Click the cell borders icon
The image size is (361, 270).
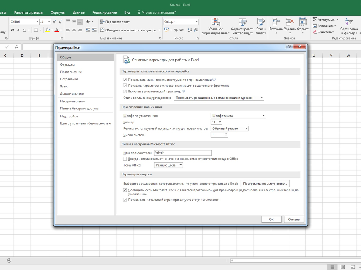36,30
